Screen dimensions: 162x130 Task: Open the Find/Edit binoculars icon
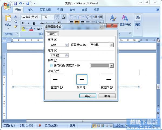pyautogui.click(x=138, y=18)
